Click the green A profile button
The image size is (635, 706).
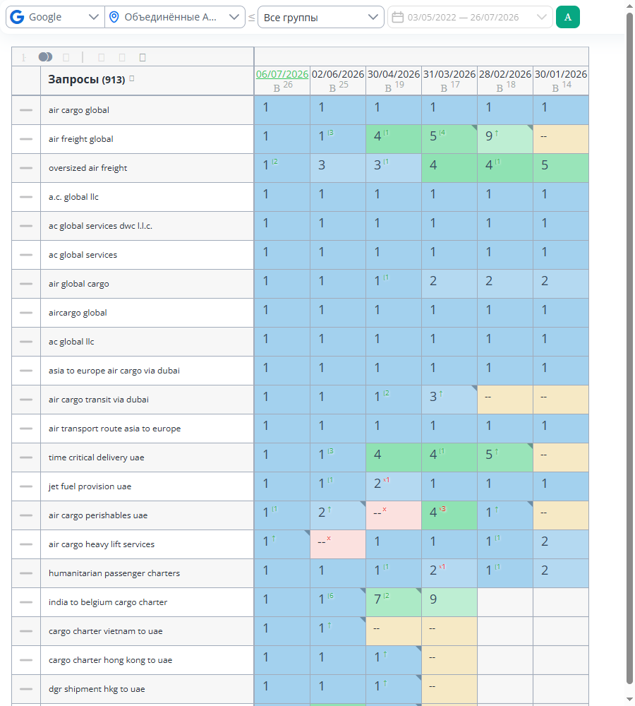567,17
